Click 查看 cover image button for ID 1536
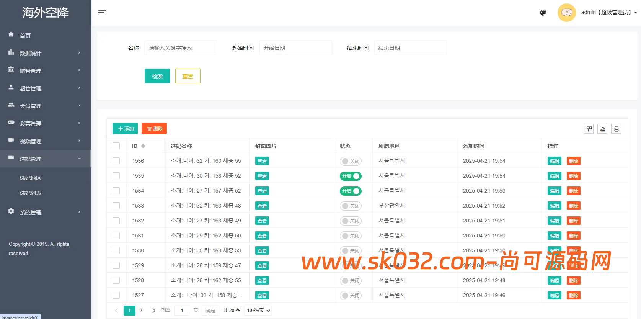The height and width of the screenshot is (319, 641). point(262,161)
